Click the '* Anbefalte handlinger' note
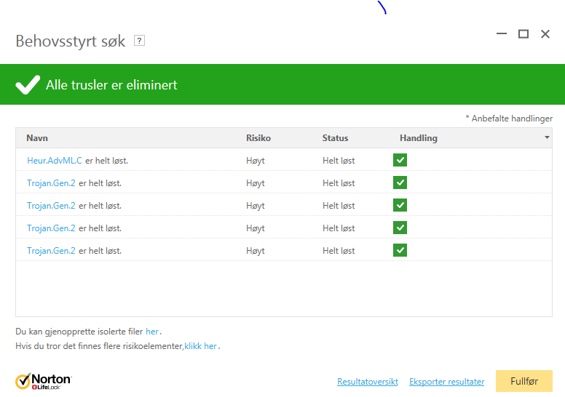 pyautogui.click(x=509, y=119)
